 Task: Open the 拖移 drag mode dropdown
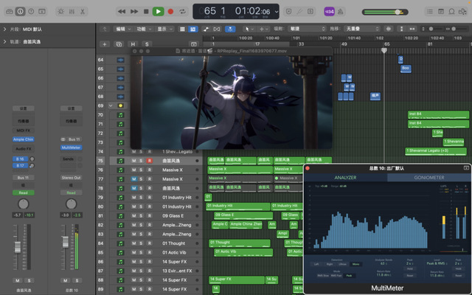coord(361,29)
